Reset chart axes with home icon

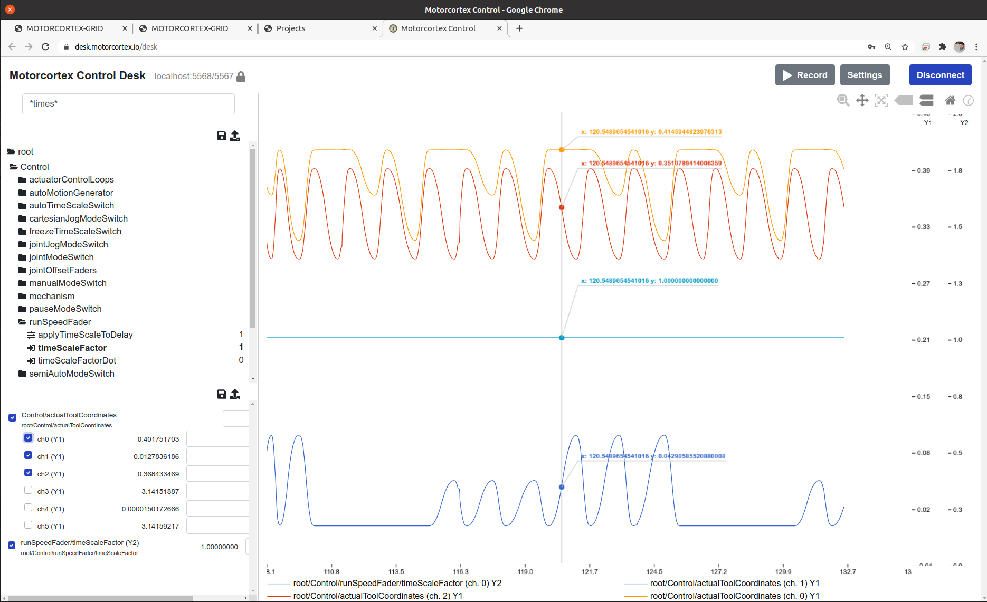click(x=950, y=100)
